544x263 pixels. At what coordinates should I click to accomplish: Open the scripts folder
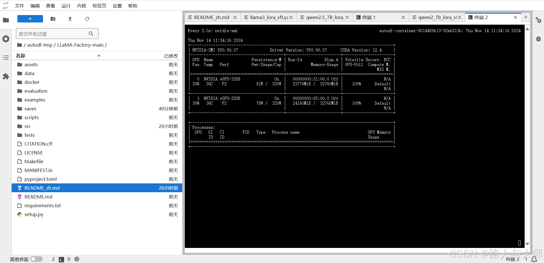pyautogui.click(x=97, y=117)
